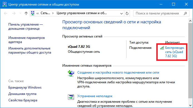Open Беспроводная сеть (sQuad 7.82 3G) connection

point(175,52)
